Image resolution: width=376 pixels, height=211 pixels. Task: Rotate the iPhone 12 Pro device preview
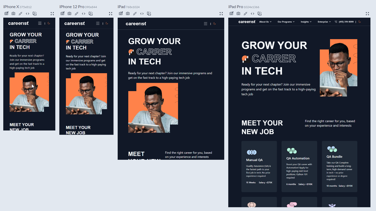(91, 14)
